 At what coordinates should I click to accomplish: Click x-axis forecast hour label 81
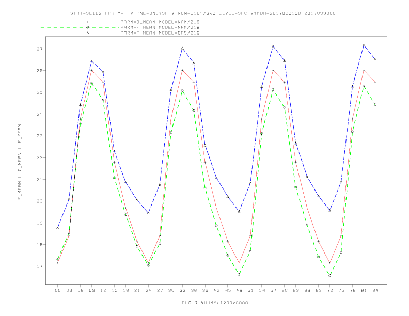[x=364, y=290]
